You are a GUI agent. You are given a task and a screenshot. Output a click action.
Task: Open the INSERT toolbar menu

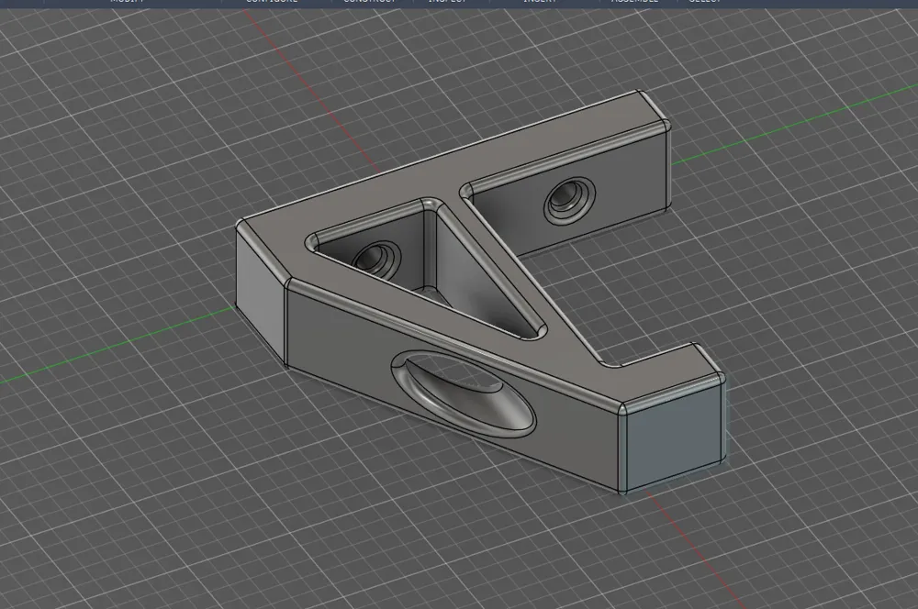point(540,2)
